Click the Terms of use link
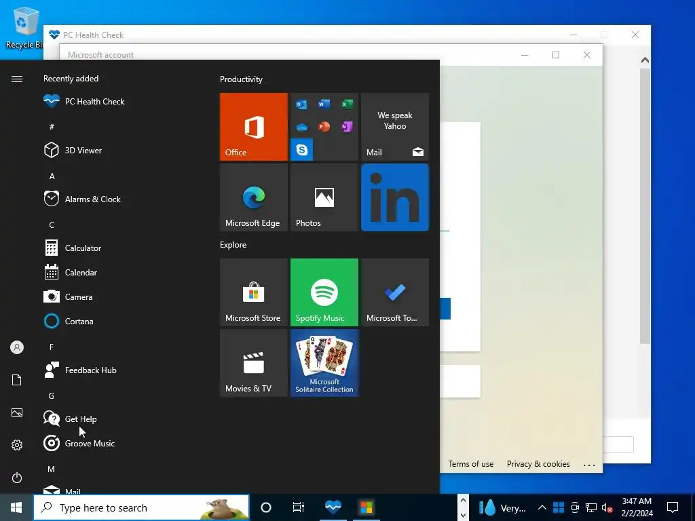The image size is (695, 521). click(x=471, y=464)
